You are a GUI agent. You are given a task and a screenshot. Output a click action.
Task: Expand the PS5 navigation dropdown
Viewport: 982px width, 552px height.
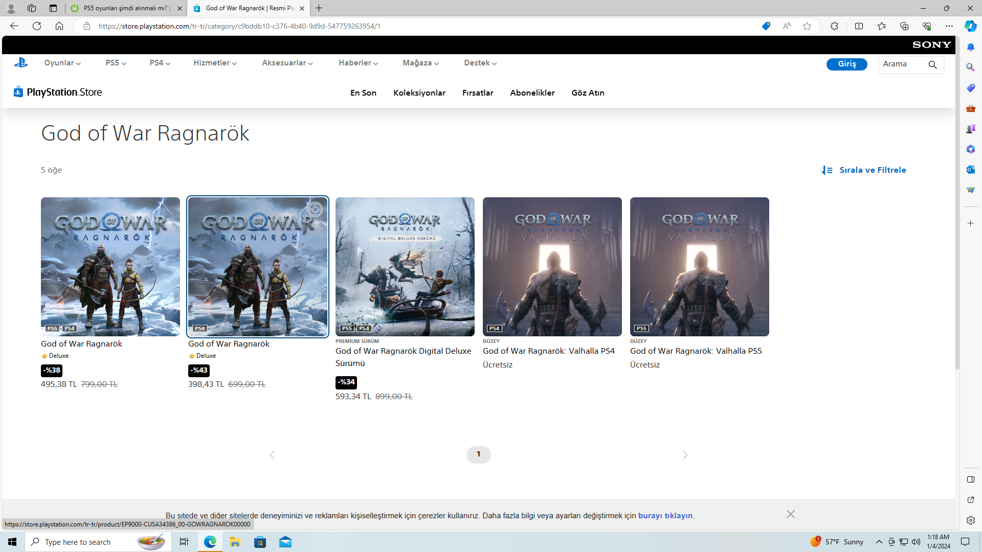click(x=116, y=63)
